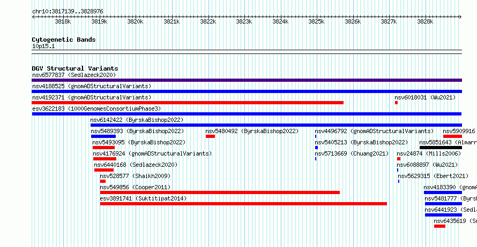Screen dimensions: 477x247
Task: Select the purple nsv6577837 variant bar
Action: tap(247, 80)
